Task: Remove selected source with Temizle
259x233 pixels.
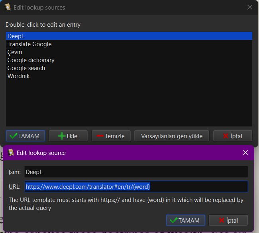Action: click(111, 136)
